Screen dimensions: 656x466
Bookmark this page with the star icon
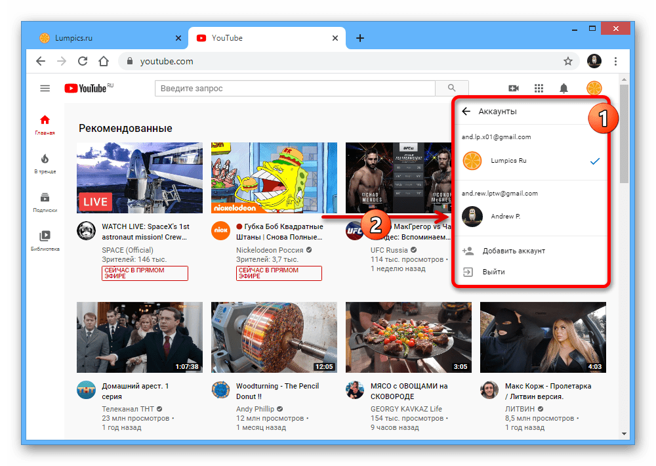click(x=568, y=61)
